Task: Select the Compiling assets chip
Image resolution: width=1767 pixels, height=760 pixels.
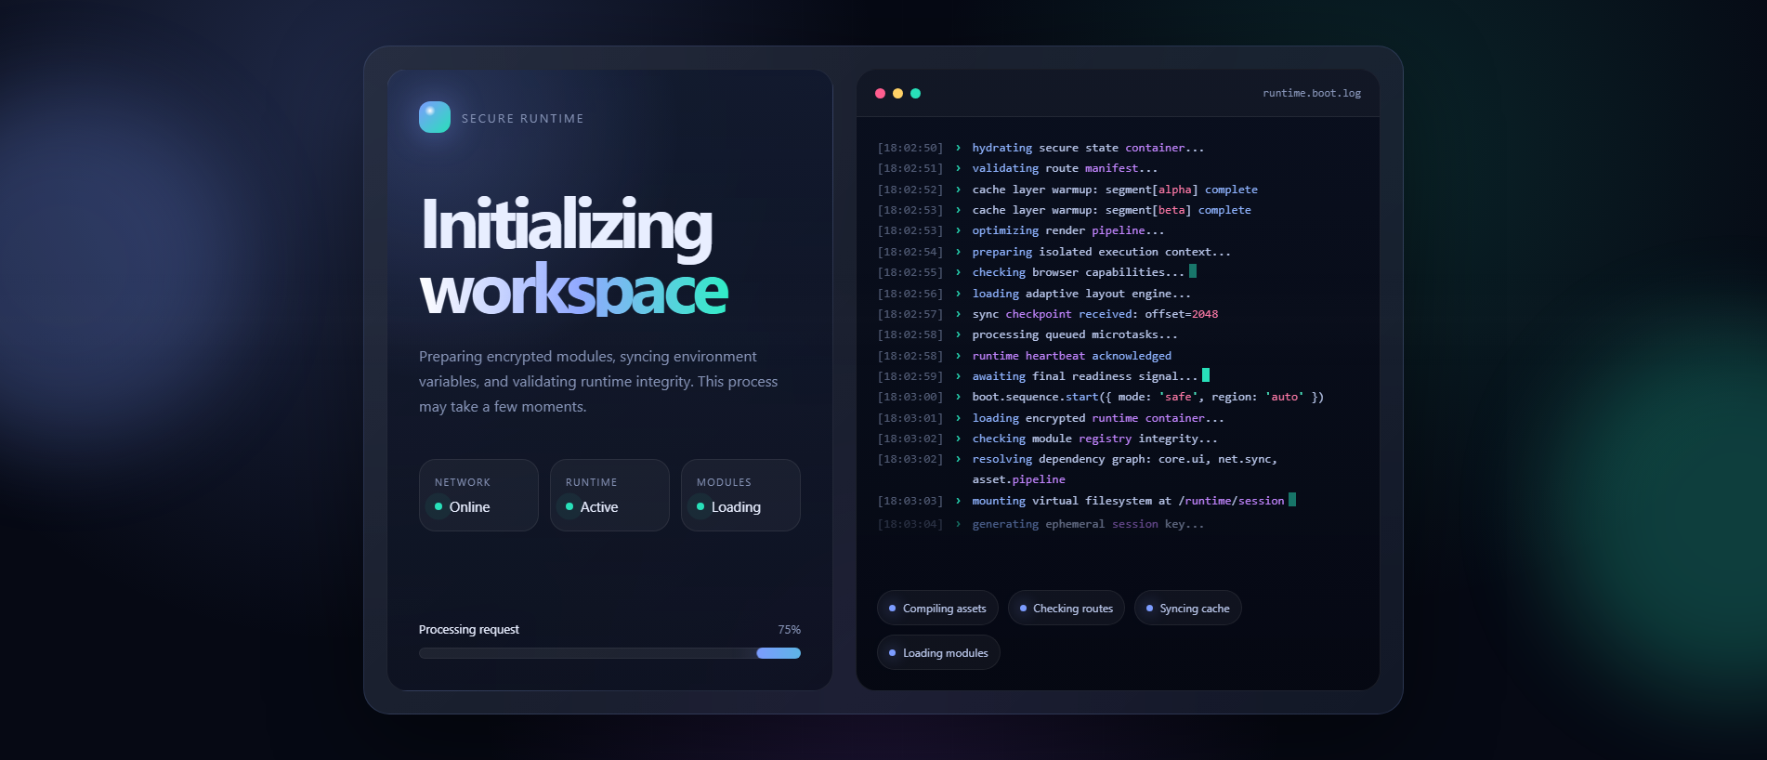Action: [x=937, y=608]
